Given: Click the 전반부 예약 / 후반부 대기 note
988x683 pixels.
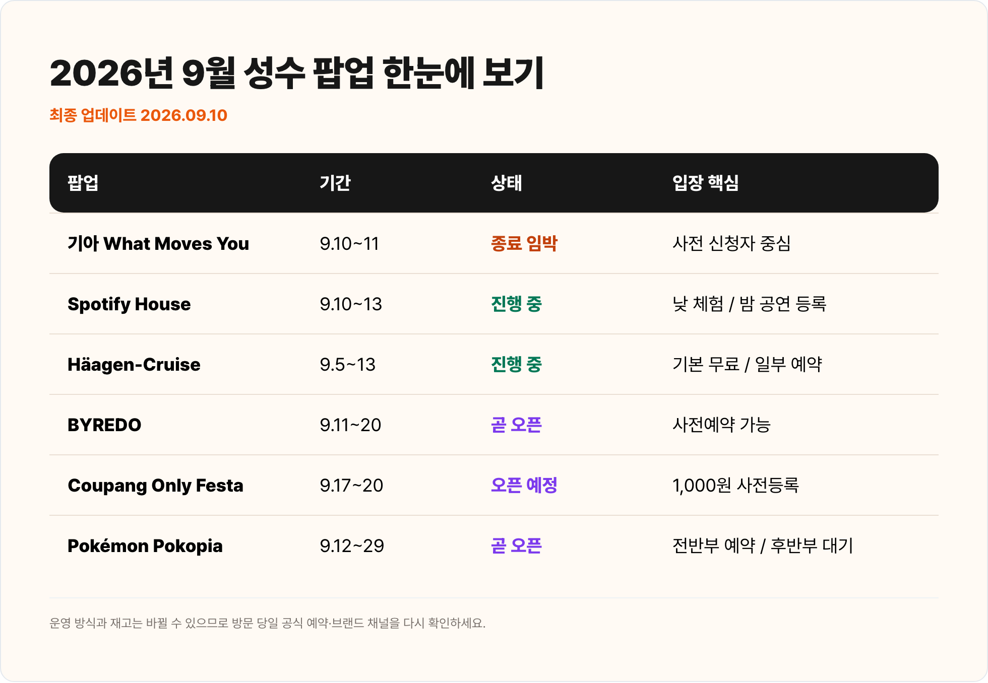Looking at the screenshot, I should [x=763, y=546].
